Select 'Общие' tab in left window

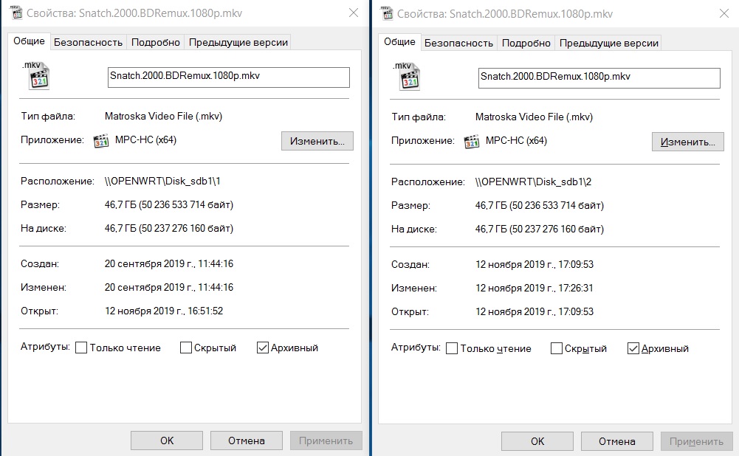(x=29, y=41)
